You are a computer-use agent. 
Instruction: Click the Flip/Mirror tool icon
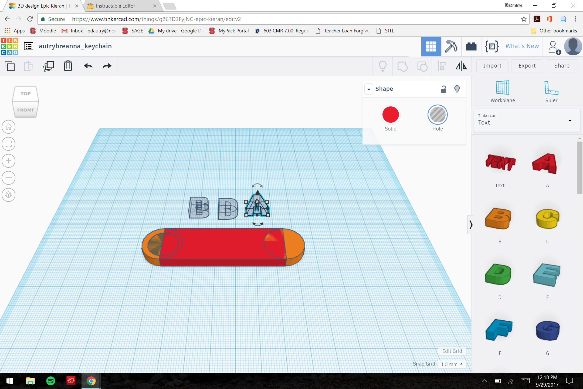tap(461, 66)
